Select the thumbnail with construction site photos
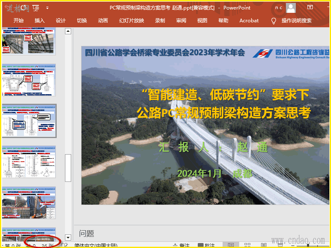The width and height of the screenshot is (331, 248). pyautogui.click(x=29, y=203)
